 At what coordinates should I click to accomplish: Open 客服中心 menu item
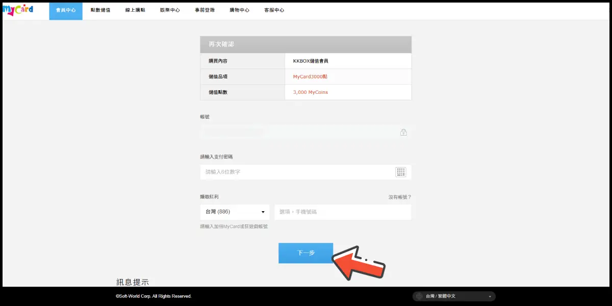(274, 10)
